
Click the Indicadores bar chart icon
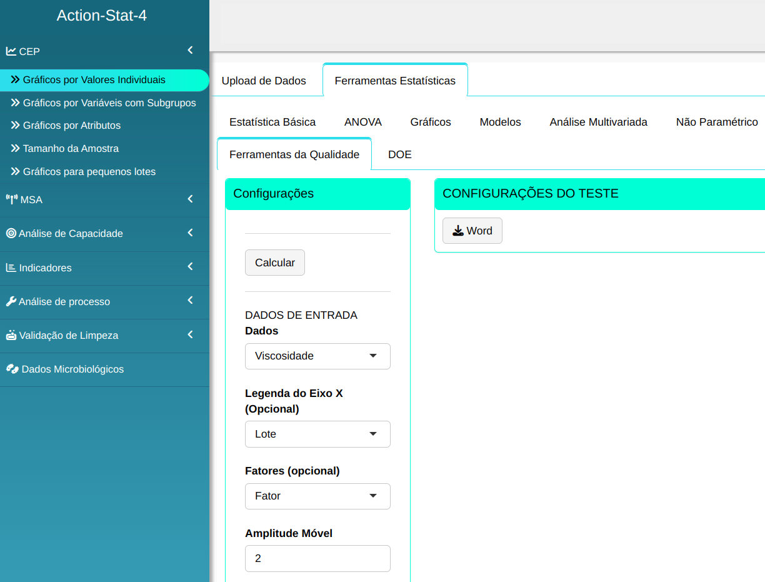point(11,268)
